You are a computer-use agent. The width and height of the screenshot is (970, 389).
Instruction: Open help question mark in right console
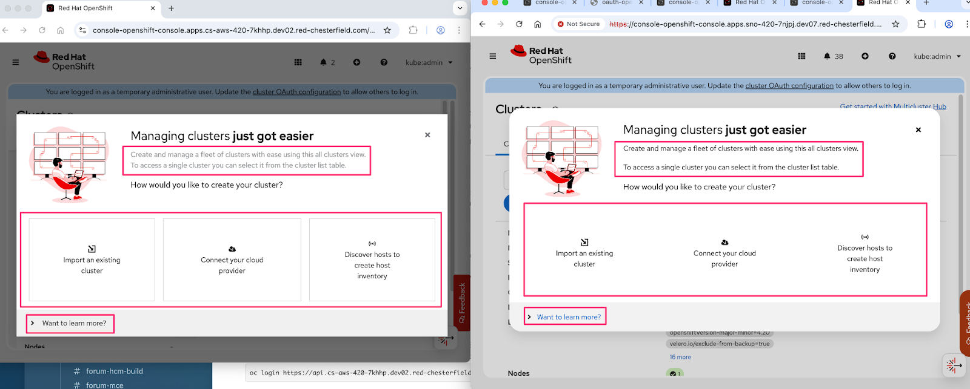pyautogui.click(x=892, y=56)
